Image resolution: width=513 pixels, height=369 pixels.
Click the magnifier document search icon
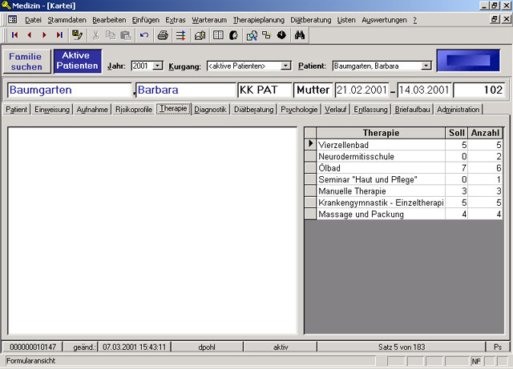[x=252, y=35]
